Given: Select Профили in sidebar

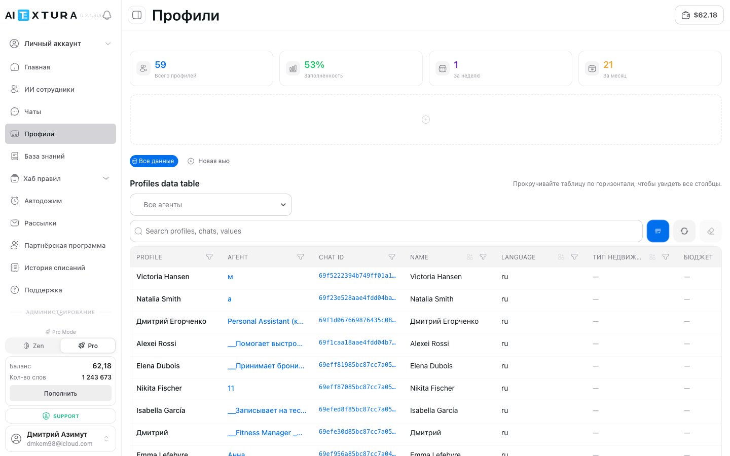Looking at the screenshot, I should point(60,134).
